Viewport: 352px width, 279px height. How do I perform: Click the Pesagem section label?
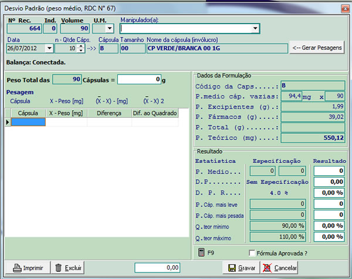coord(20,92)
